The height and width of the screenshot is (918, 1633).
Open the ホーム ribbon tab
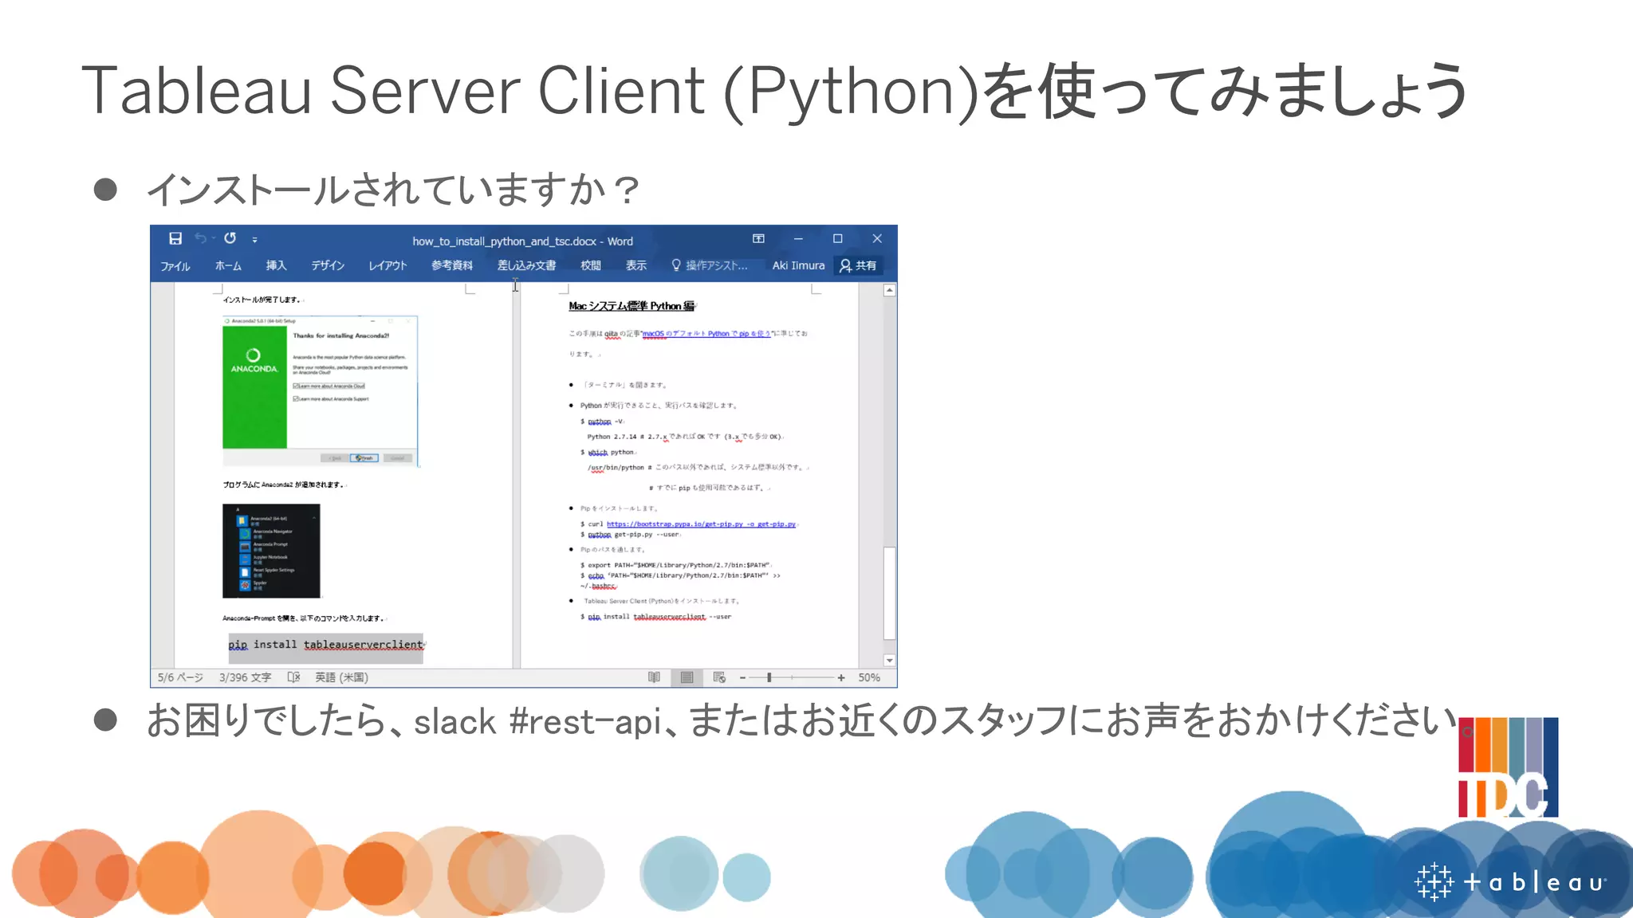(228, 265)
